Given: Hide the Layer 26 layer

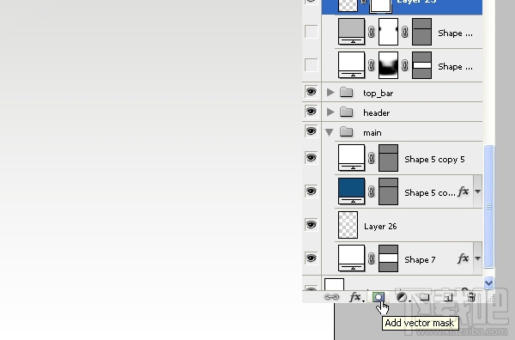Looking at the screenshot, I should click(x=311, y=225).
